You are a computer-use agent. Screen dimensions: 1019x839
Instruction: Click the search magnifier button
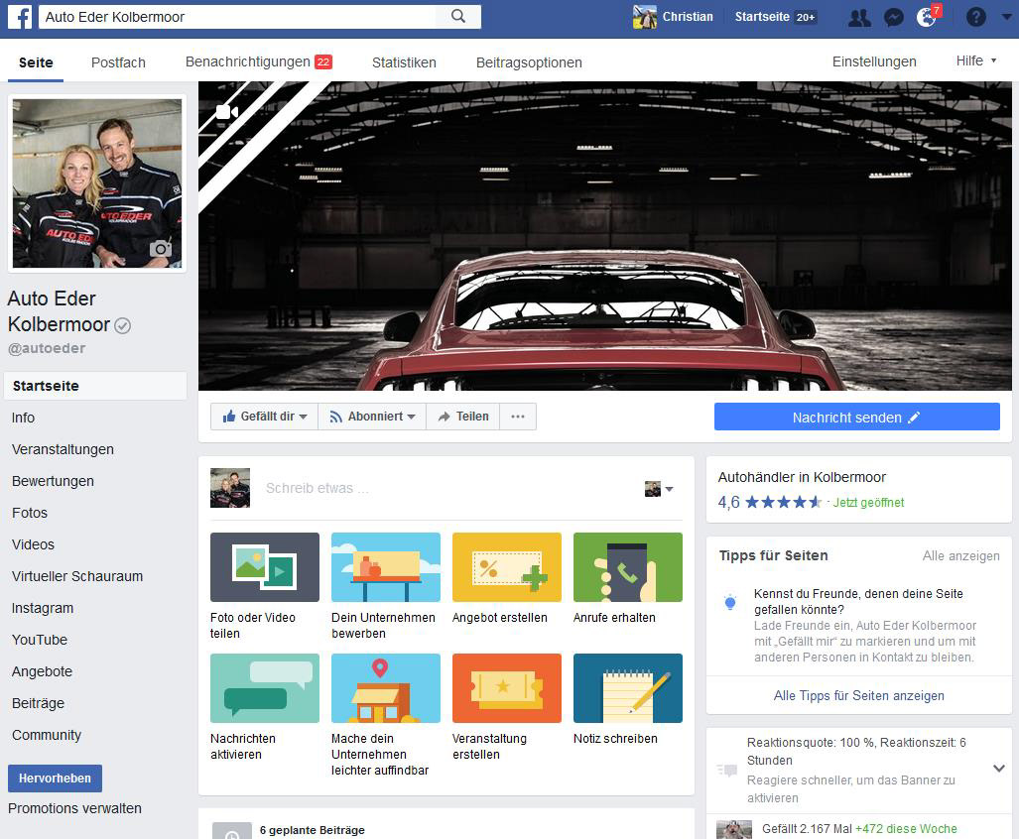pos(457,17)
